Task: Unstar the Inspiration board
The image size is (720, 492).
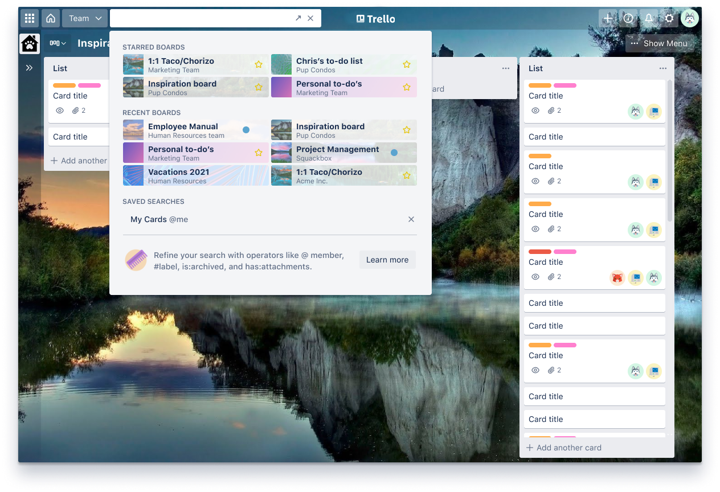Action: pos(258,87)
